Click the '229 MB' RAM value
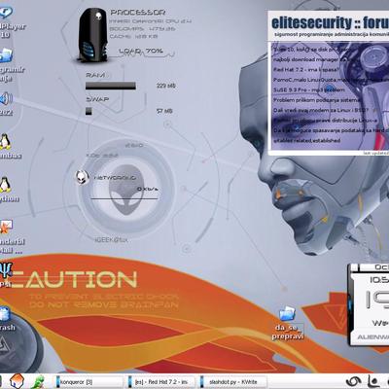The image size is (389, 389). tap(166, 86)
